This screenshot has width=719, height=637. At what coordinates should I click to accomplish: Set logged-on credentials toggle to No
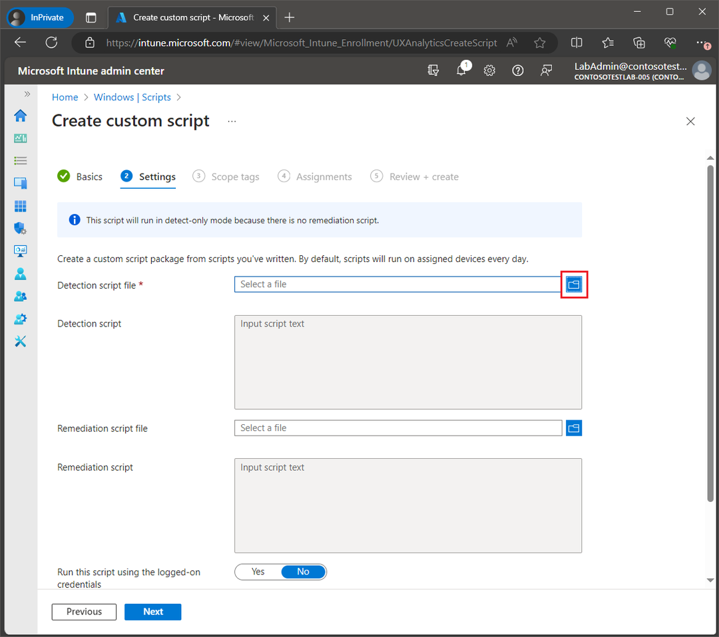point(303,572)
